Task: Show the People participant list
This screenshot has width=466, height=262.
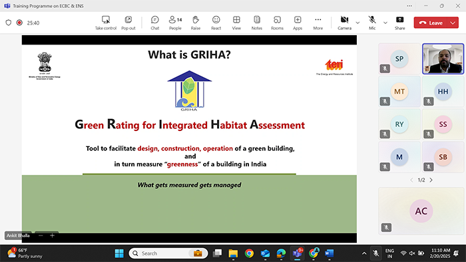Action: point(175,23)
